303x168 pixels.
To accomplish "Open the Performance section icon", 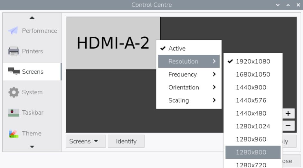I will click(x=14, y=31).
